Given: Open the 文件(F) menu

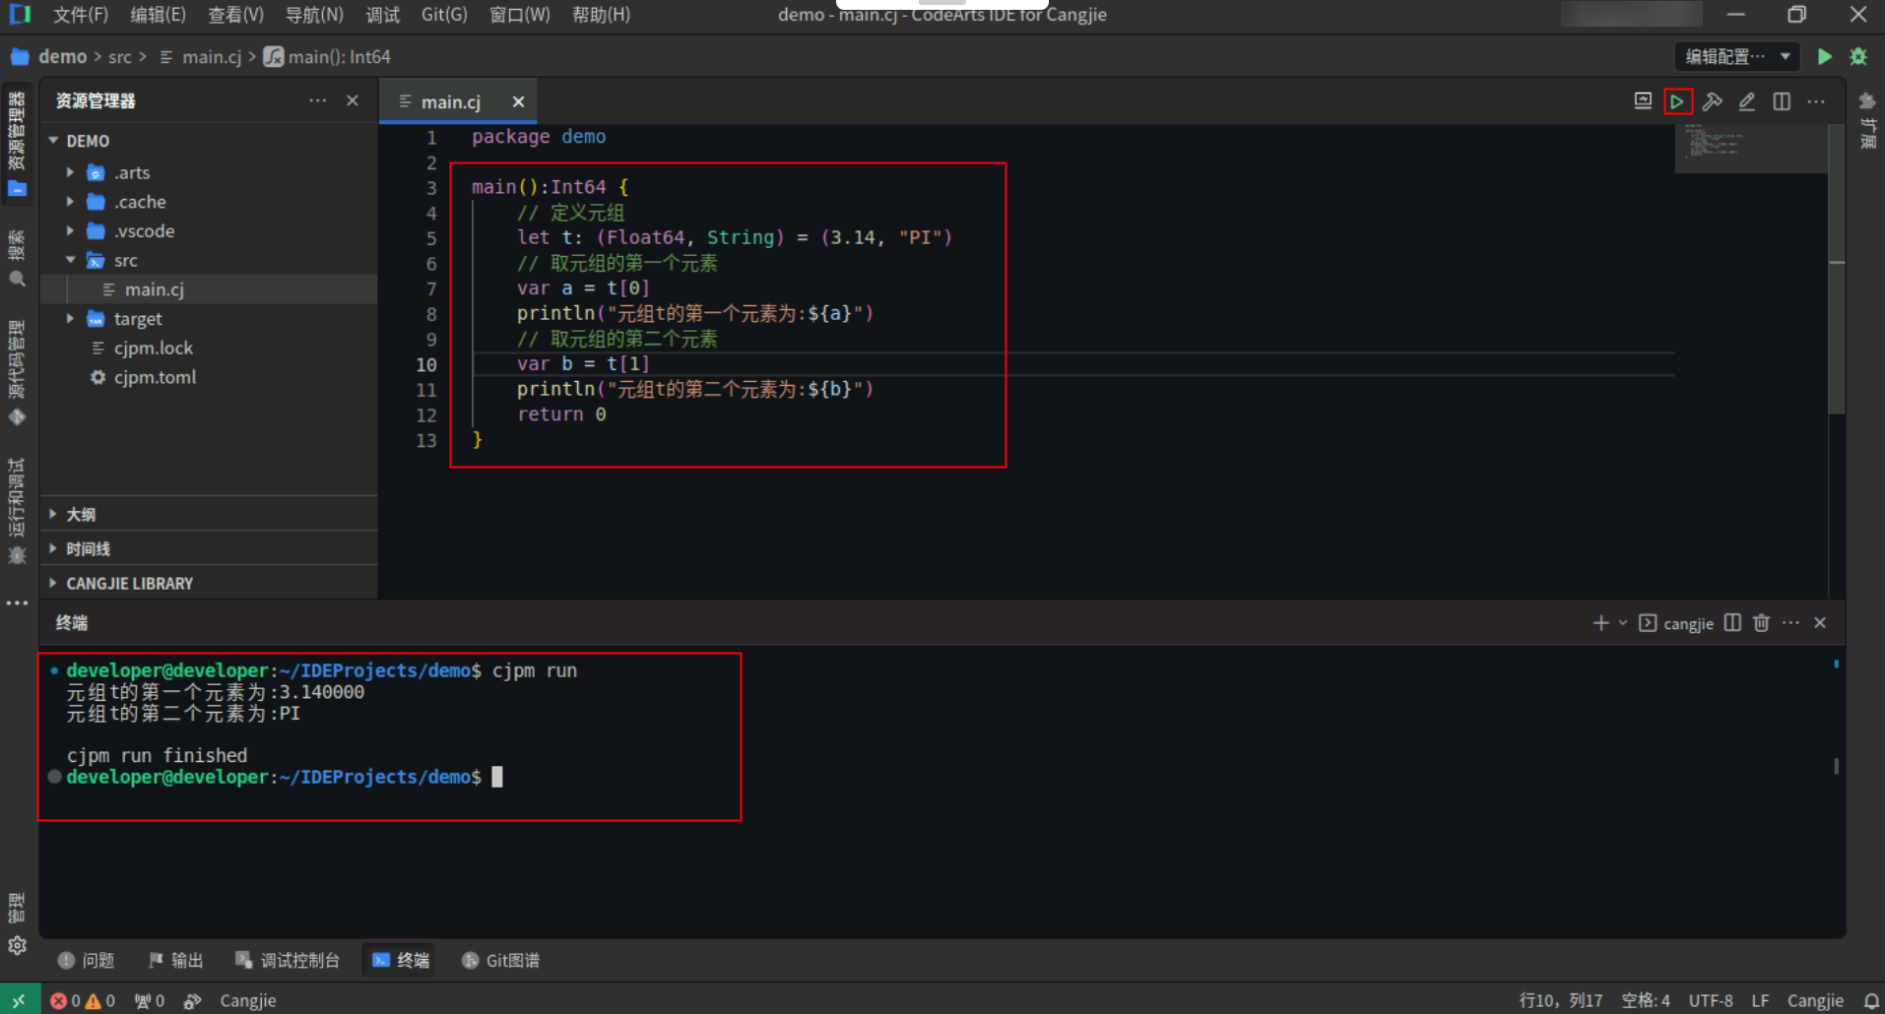Looking at the screenshot, I should (x=80, y=15).
